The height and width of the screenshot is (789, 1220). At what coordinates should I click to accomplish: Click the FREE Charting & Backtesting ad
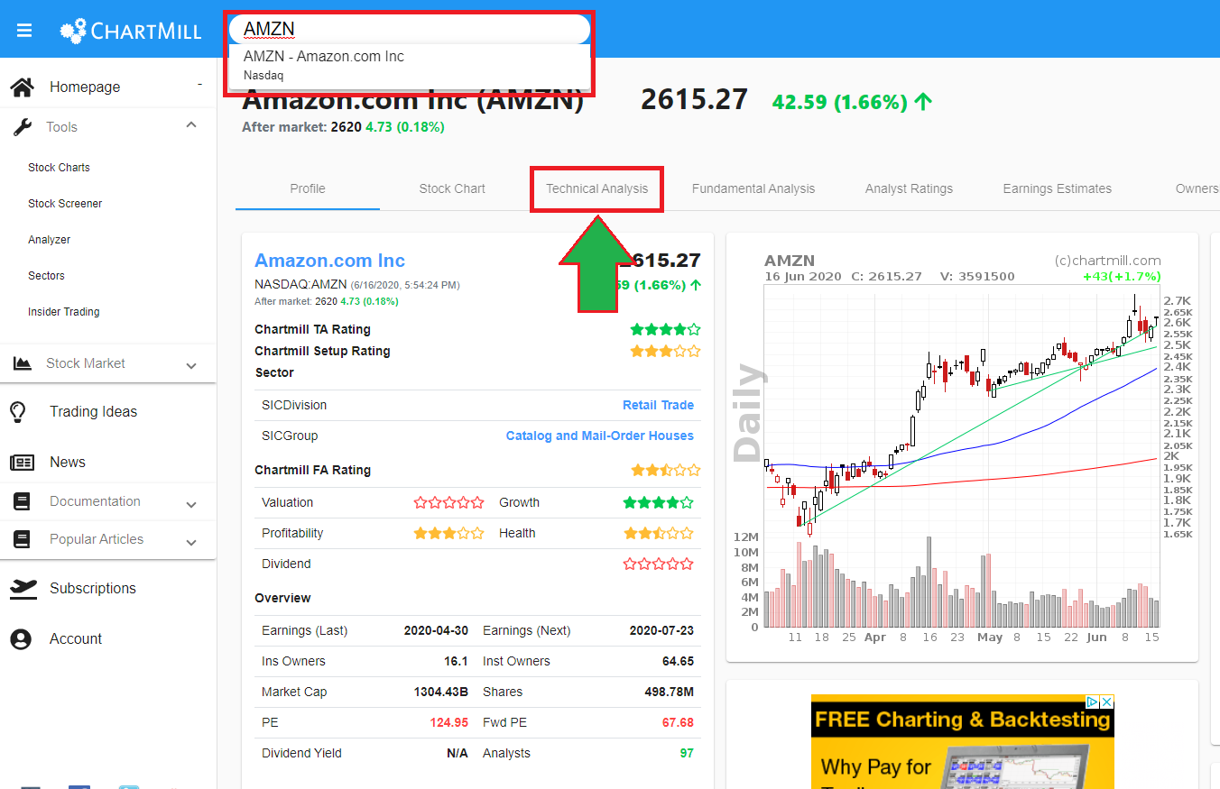click(963, 741)
